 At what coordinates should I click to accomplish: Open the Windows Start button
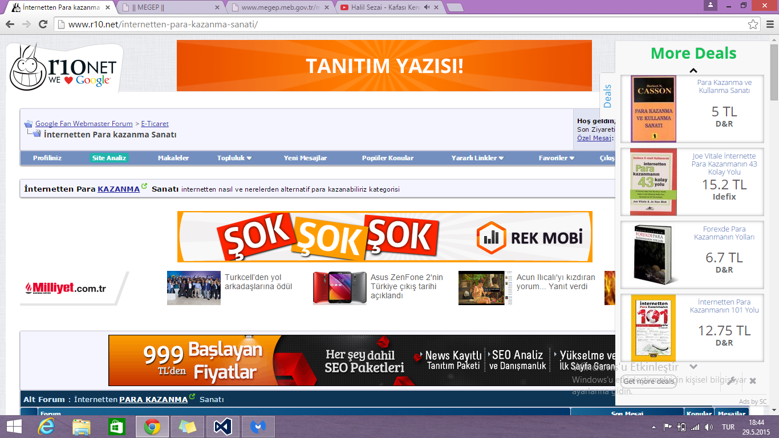point(14,427)
